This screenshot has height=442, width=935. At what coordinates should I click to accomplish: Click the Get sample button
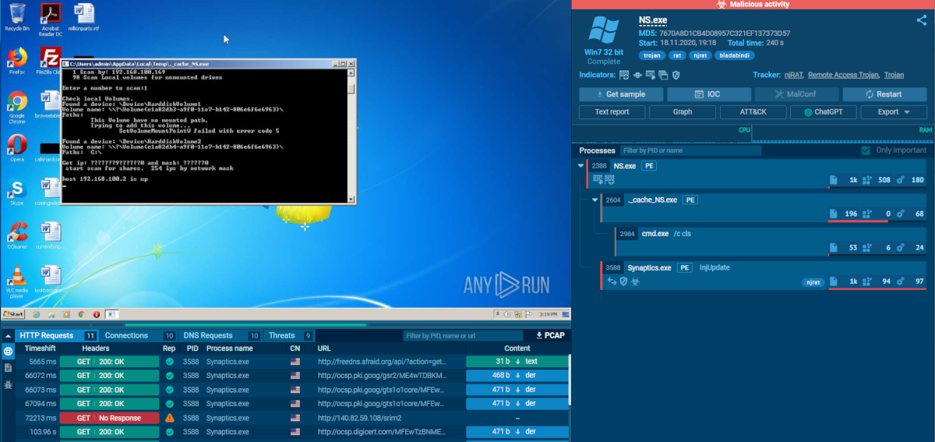[x=622, y=94]
